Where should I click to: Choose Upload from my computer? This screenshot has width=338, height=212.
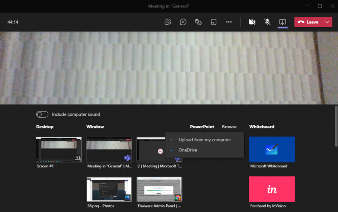click(x=205, y=140)
